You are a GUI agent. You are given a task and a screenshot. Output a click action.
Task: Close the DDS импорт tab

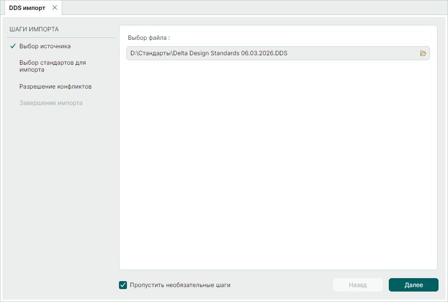click(55, 7)
